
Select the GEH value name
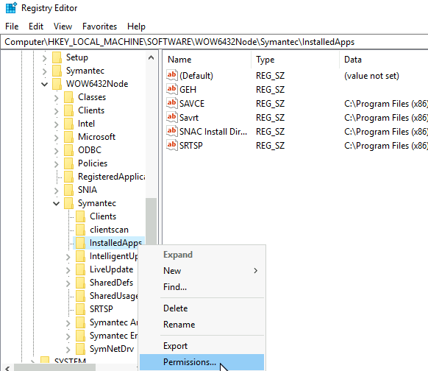pyautogui.click(x=188, y=90)
